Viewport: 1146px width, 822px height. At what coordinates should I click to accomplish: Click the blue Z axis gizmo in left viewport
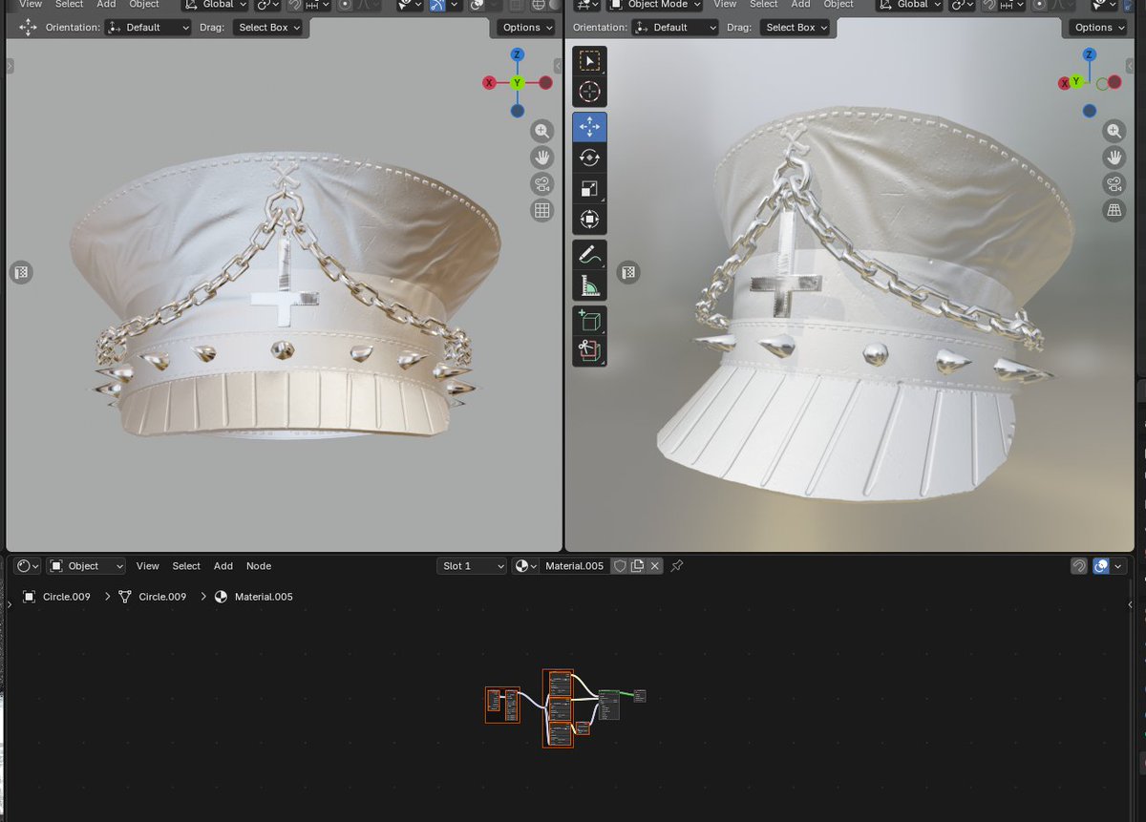click(517, 55)
